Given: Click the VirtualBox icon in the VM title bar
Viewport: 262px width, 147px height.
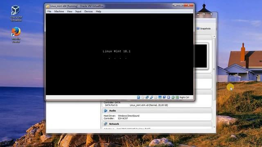Looking at the screenshot, I should coord(47,6).
